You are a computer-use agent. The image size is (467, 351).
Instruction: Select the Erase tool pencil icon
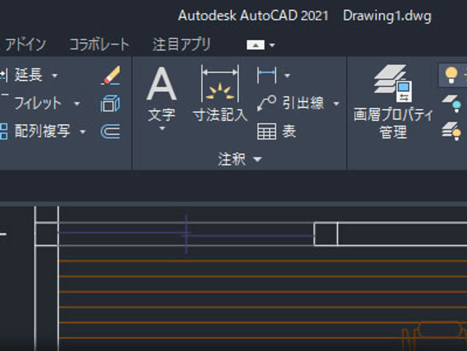coord(111,75)
